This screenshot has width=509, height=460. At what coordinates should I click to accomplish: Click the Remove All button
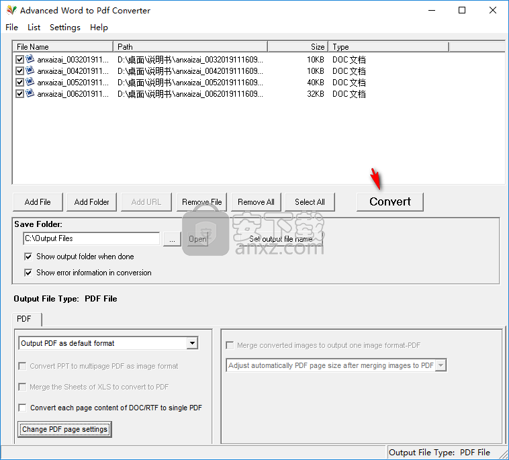(256, 202)
